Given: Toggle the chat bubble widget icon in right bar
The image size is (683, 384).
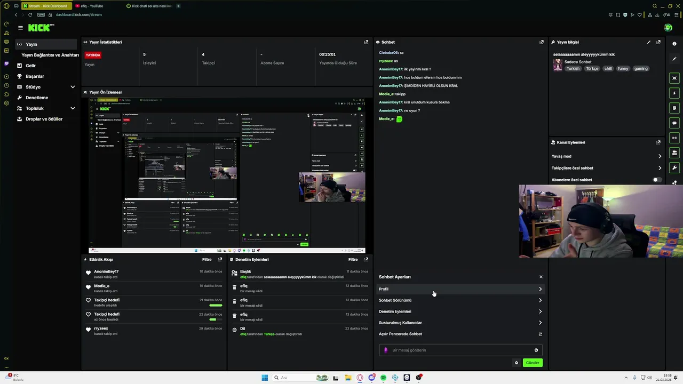Looking at the screenshot, I should (x=674, y=123).
